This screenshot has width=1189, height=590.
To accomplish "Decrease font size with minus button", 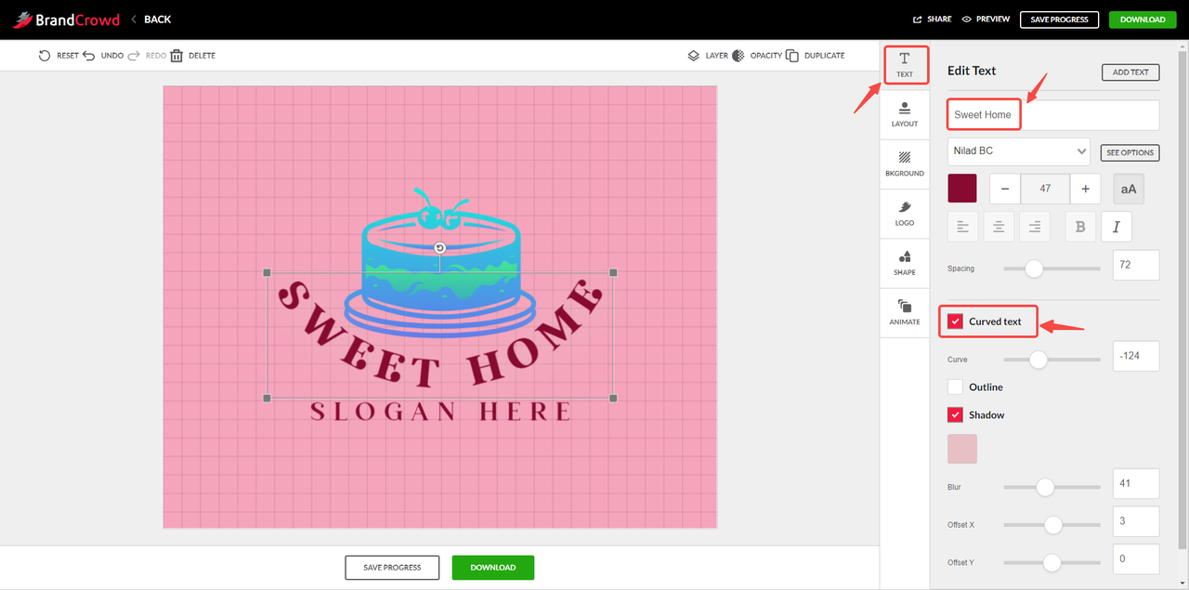I will point(1005,189).
